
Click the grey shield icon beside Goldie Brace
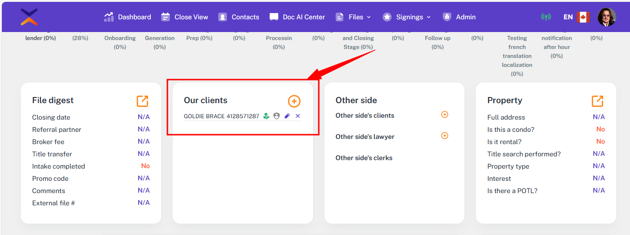coord(277,116)
